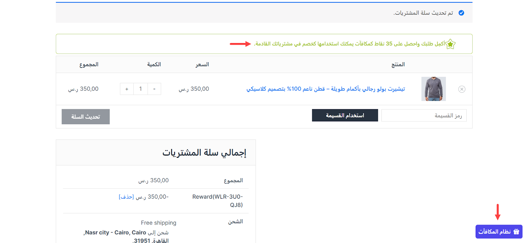
Task: Click the gift icon in rewards button
Action: tap(516, 231)
